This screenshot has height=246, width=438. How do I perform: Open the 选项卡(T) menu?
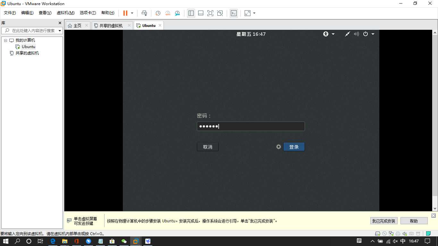88,13
